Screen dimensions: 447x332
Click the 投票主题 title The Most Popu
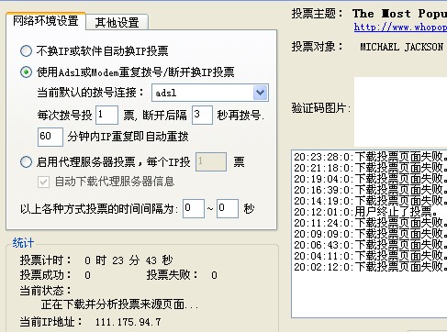click(399, 14)
